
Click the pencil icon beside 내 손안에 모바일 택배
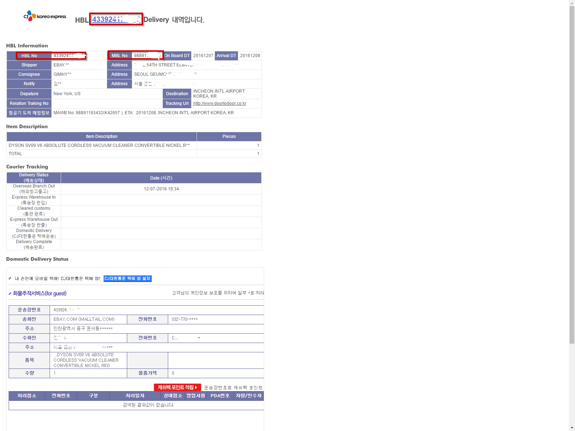pos(10,278)
